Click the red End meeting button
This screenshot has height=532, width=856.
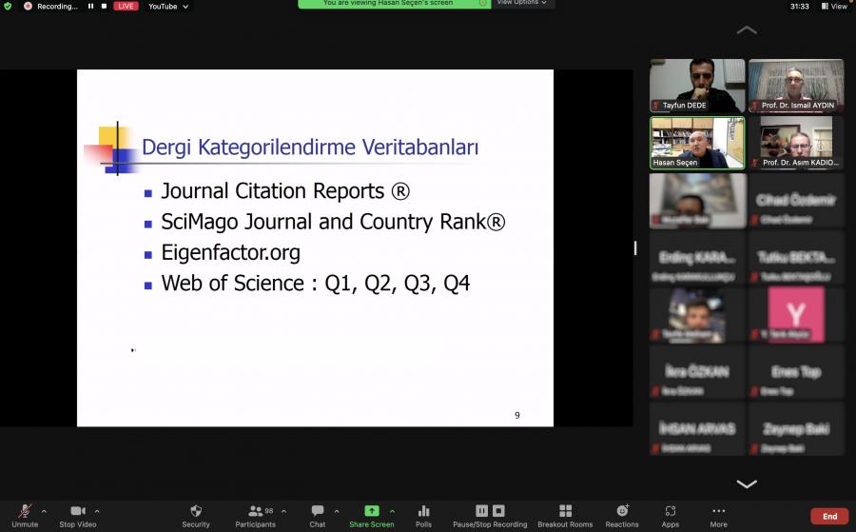pos(829,516)
